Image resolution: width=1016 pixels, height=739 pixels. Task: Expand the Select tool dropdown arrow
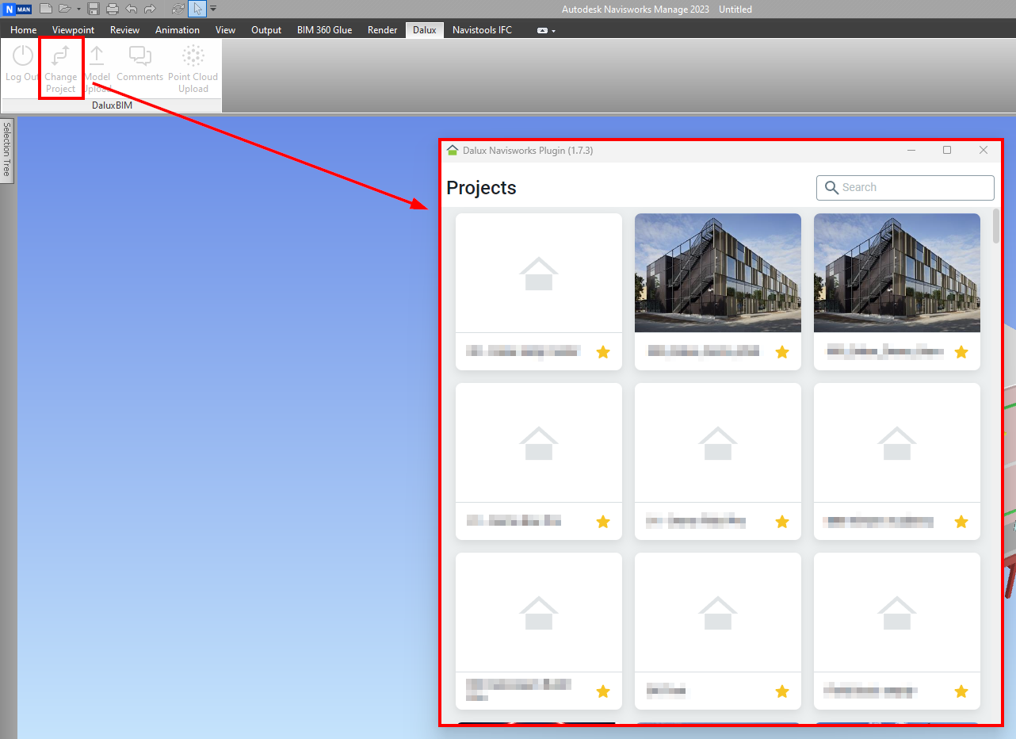212,9
